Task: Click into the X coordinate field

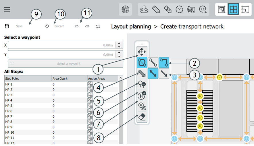Action: point(61,45)
